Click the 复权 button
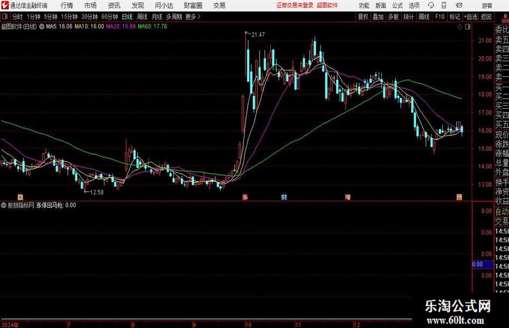This screenshot has height=328, width=509. pyautogui.click(x=363, y=17)
